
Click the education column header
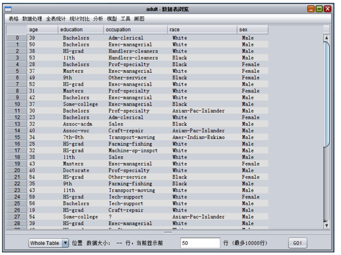(81, 29)
